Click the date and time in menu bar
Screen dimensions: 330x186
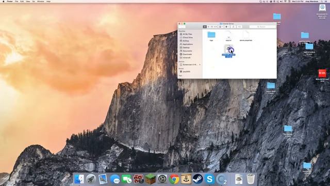298,1
